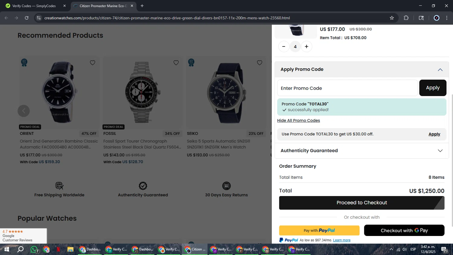Apply the TOTAL30 promo code offer

coord(434,134)
